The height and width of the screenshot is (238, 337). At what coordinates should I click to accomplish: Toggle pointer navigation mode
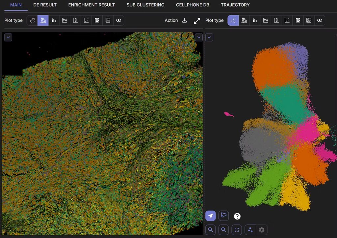tap(211, 216)
